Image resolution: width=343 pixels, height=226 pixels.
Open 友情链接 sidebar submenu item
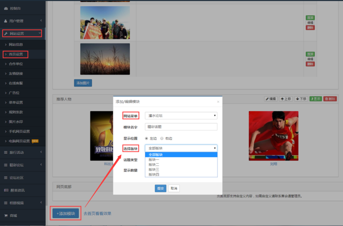(16, 73)
